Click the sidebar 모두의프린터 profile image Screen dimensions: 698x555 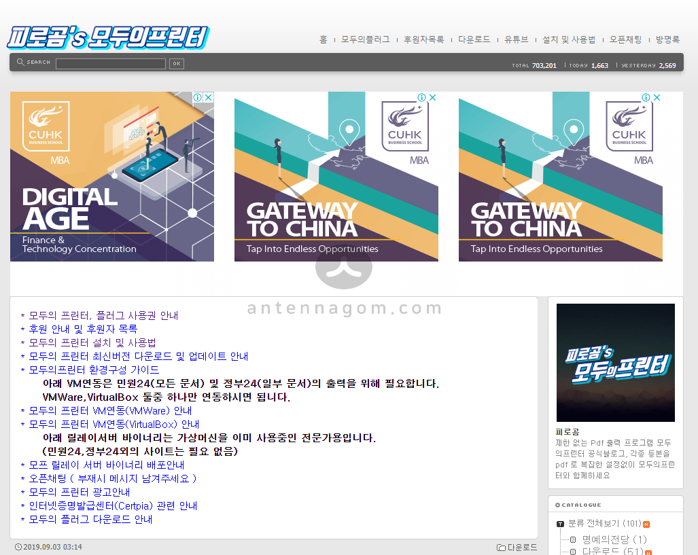tap(616, 363)
